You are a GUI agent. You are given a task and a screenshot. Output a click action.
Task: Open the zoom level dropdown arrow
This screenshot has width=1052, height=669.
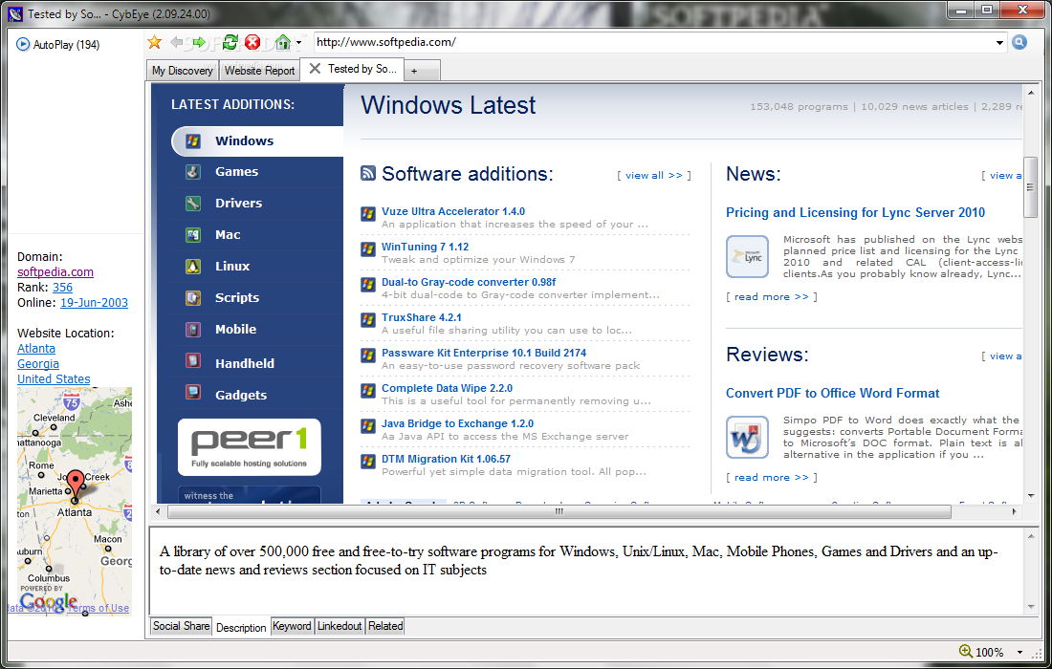tap(1019, 652)
